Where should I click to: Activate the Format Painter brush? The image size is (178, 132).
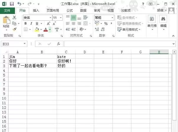(14, 29)
